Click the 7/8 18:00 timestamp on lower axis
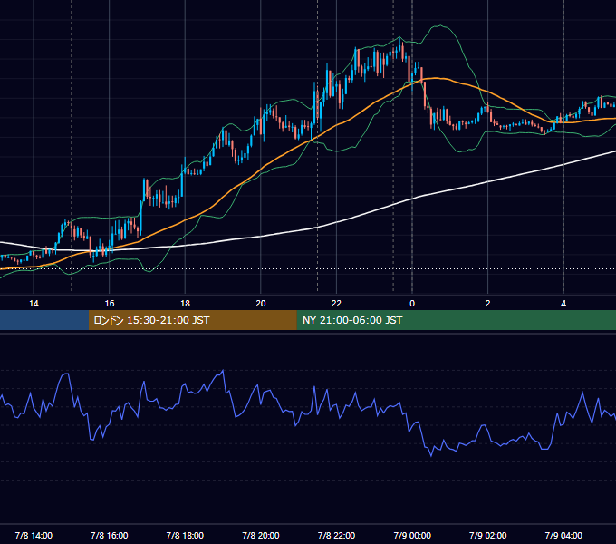The image size is (616, 544). (185, 535)
